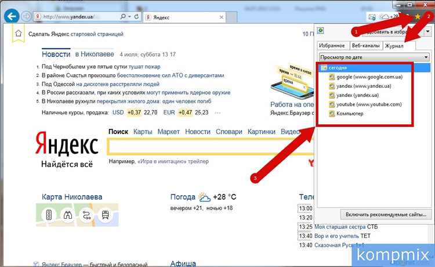Click the routes icon on the map
The width and height of the screenshot is (435, 267).
[86, 215]
